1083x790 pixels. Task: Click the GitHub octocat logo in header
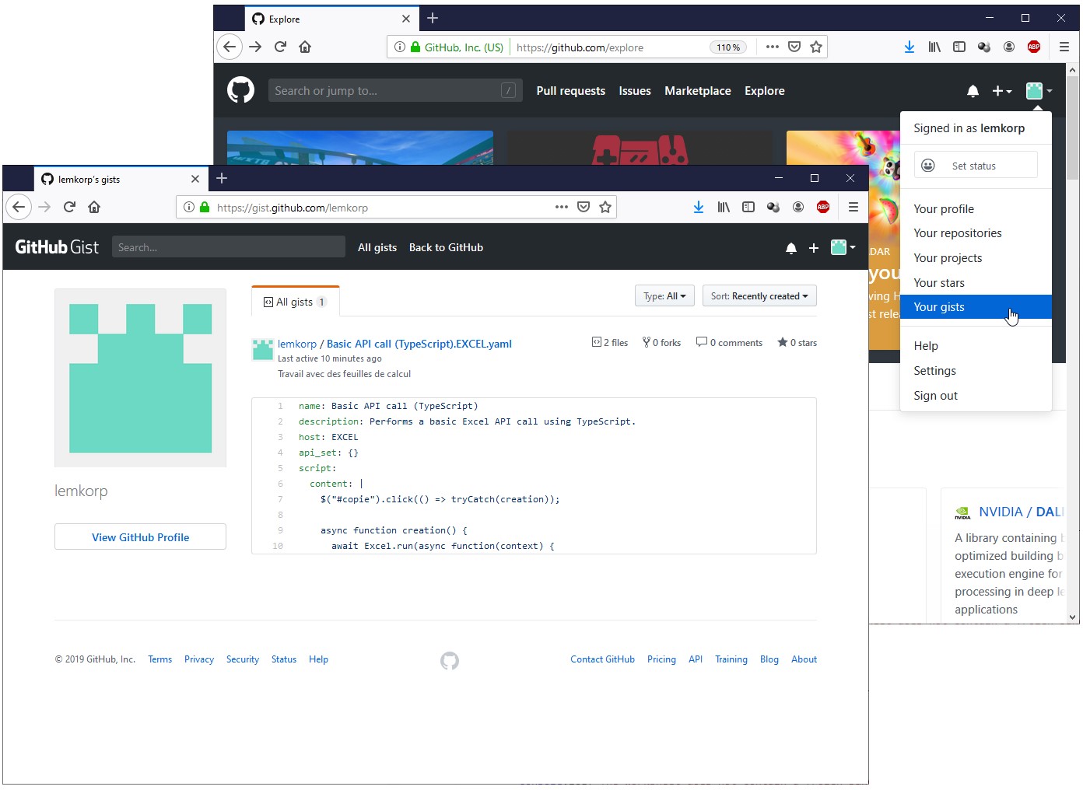(240, 90)
